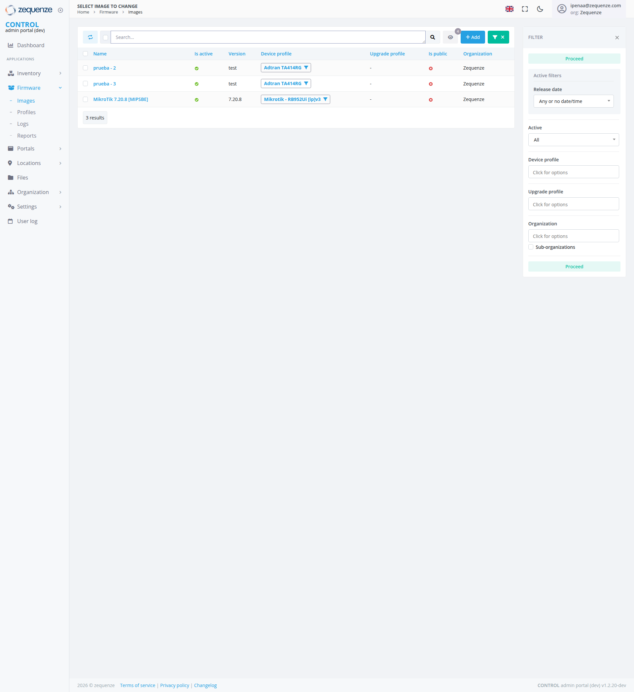Click the refresh icon above the table
Image resolution: width=634 pixels, height=692 pixels.
click(x=90, y=37)
